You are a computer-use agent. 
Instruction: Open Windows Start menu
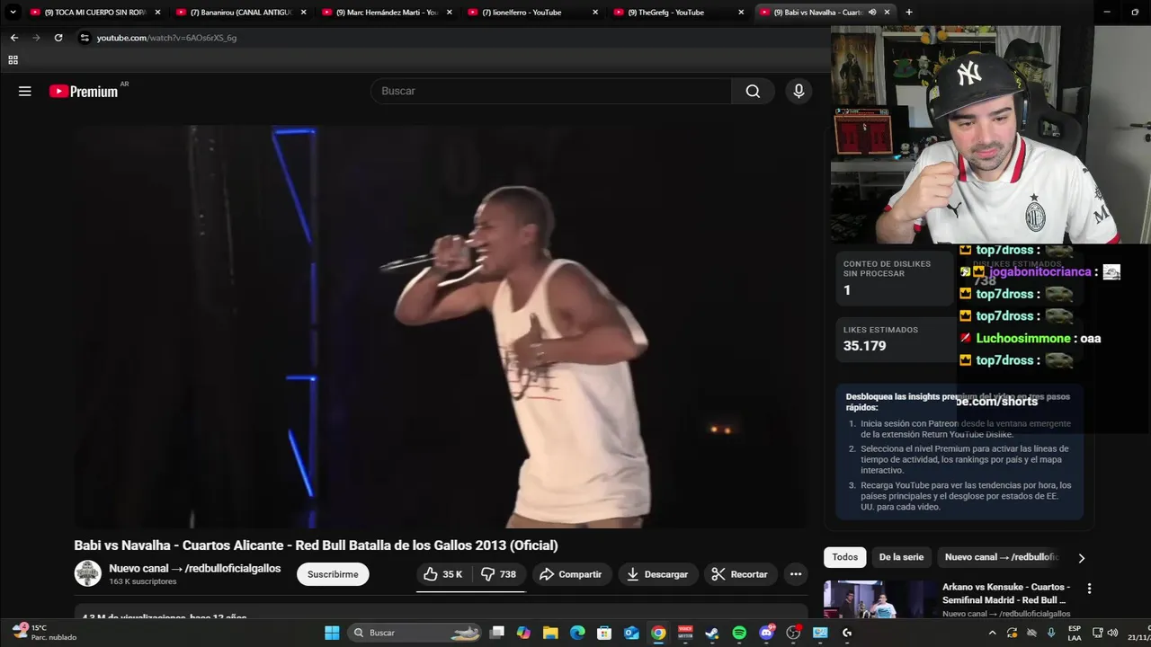(x=332, y=633)
